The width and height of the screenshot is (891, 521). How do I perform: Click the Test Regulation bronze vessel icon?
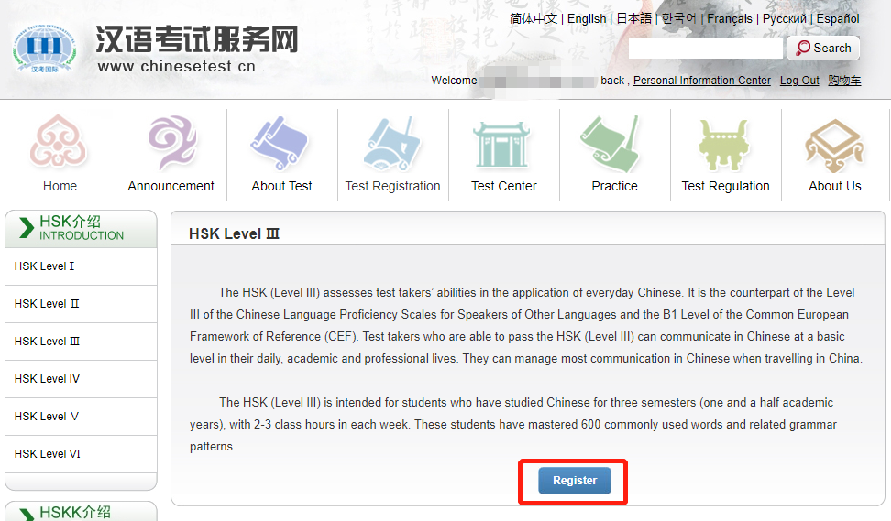click(x=725, y=143)
